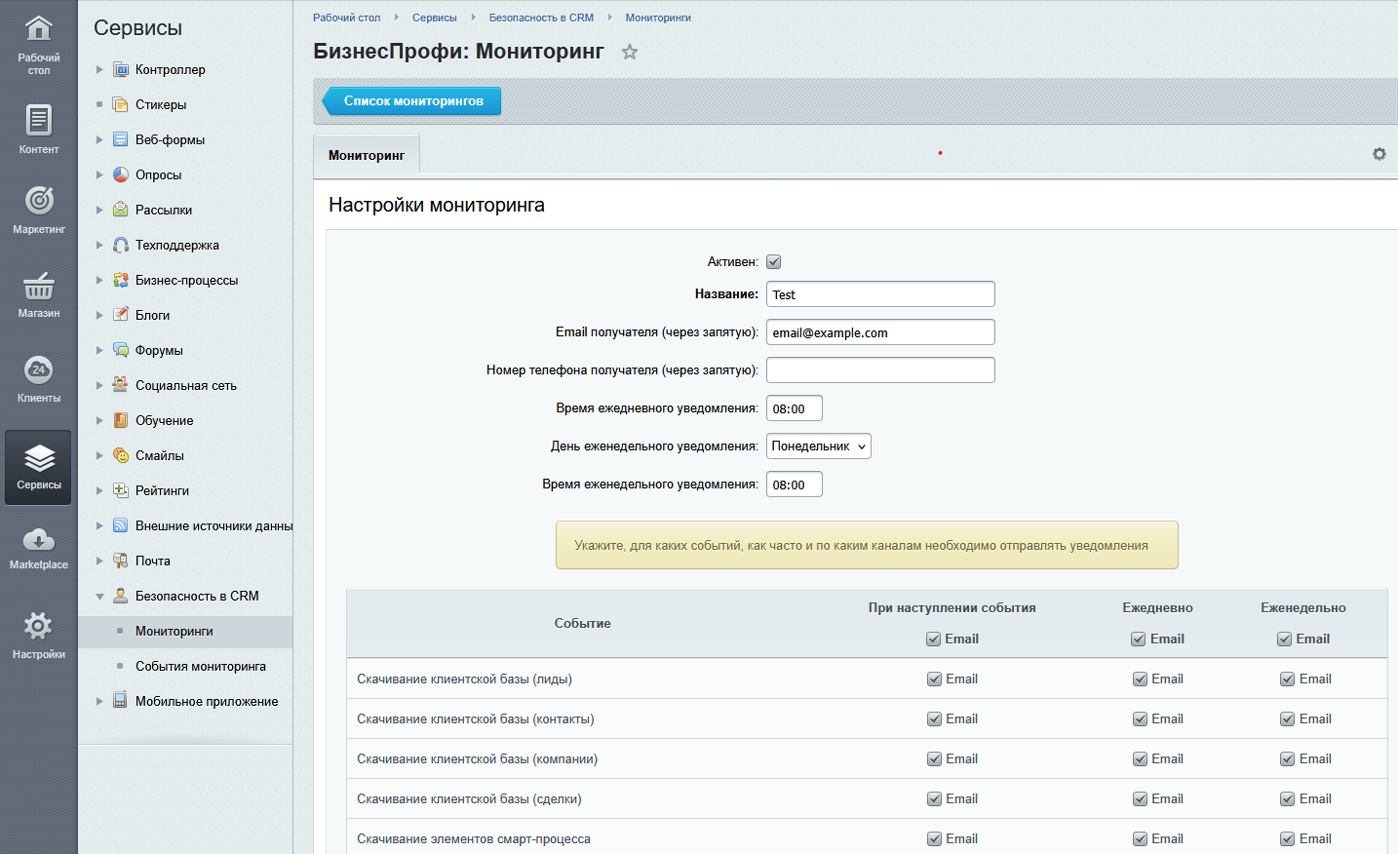Click the Рейтинги icon
The width and height of the screenshot is (1398, 854).
[121, 490]
